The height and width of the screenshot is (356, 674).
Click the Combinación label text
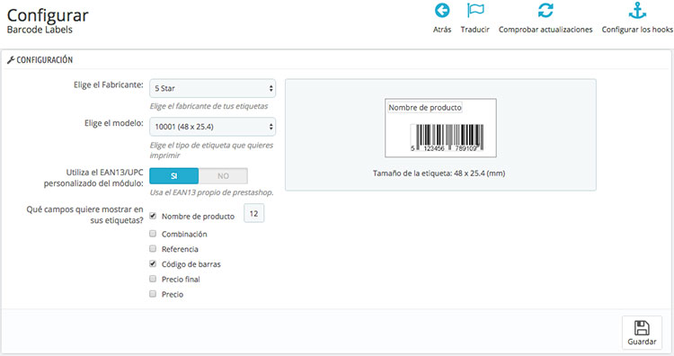(x=184, y=235)
